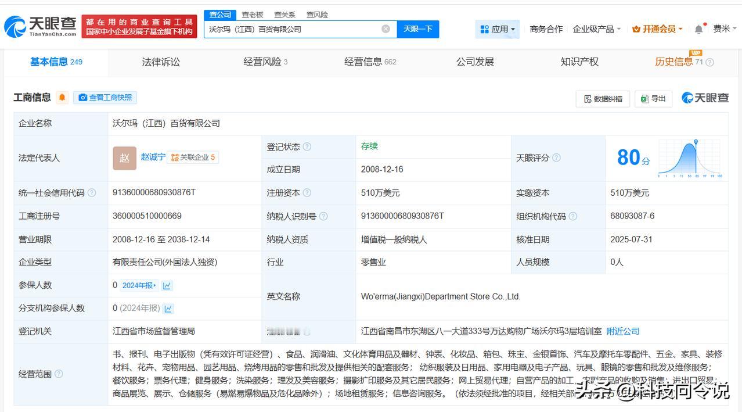Open 附近公司 link
Screen dimensions: 742x412
[623, 331]
